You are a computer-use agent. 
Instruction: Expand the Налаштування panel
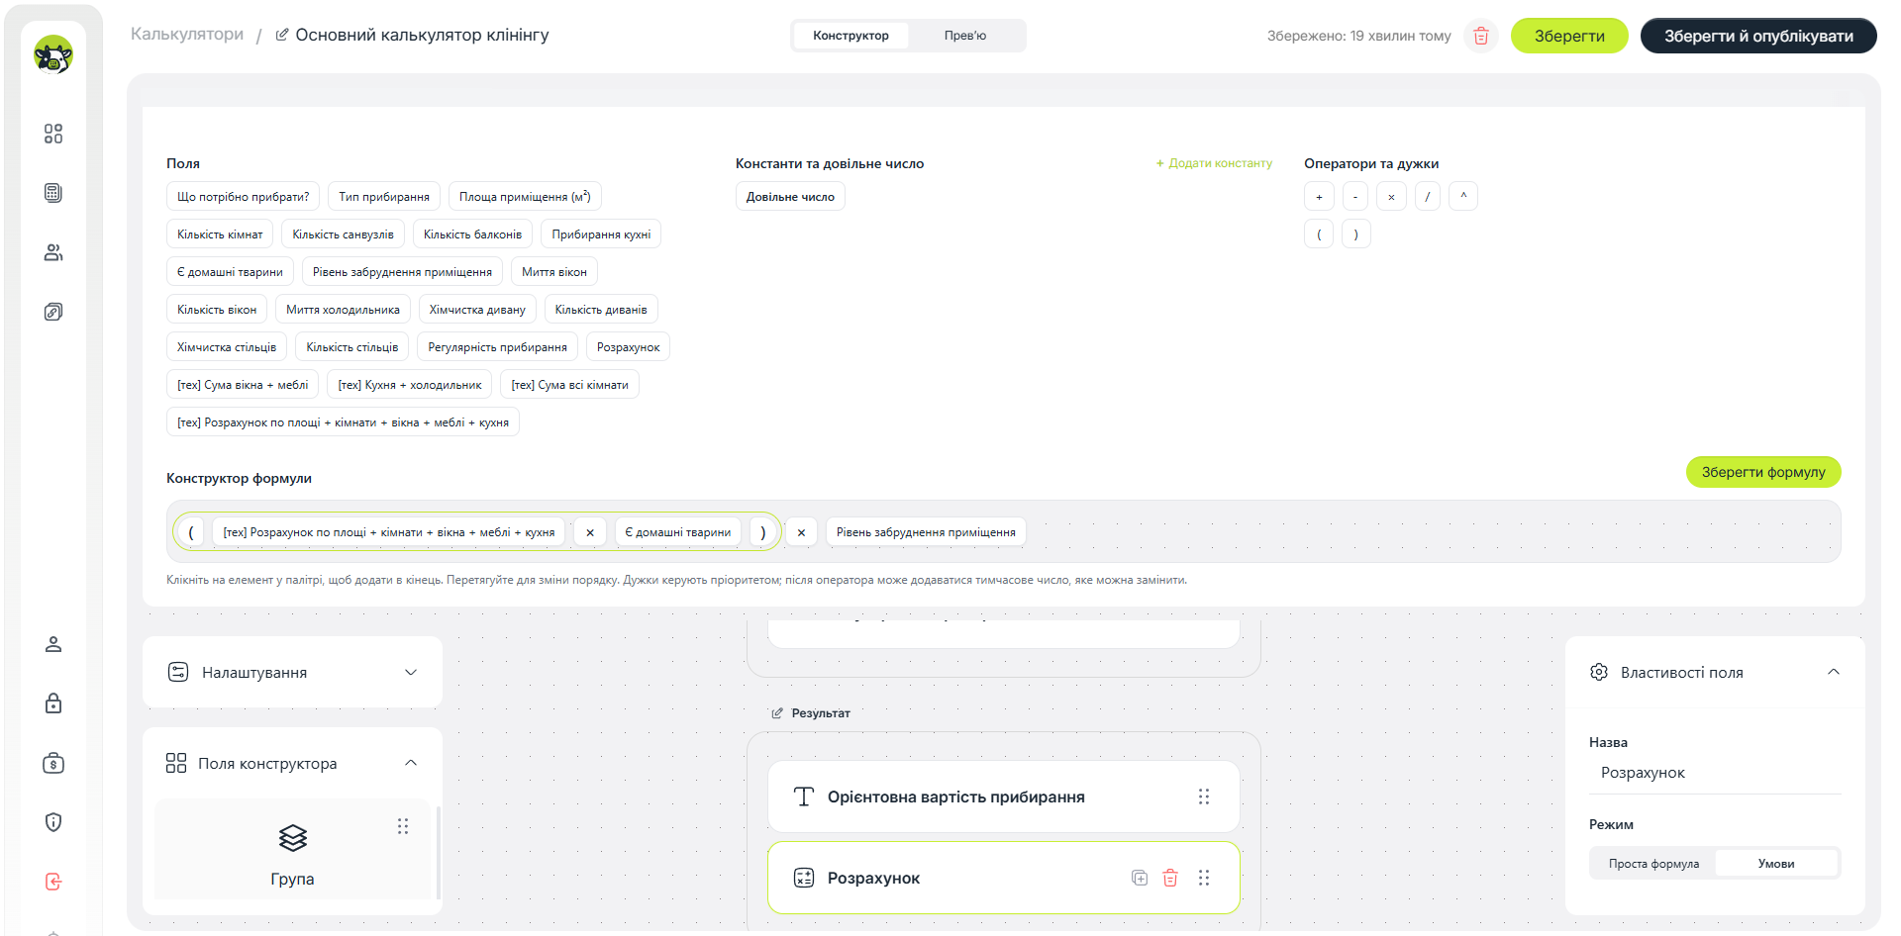292,672
